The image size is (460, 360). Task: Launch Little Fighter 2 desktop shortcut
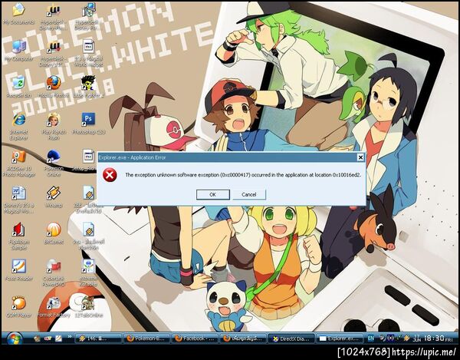(x=88, y=87)
